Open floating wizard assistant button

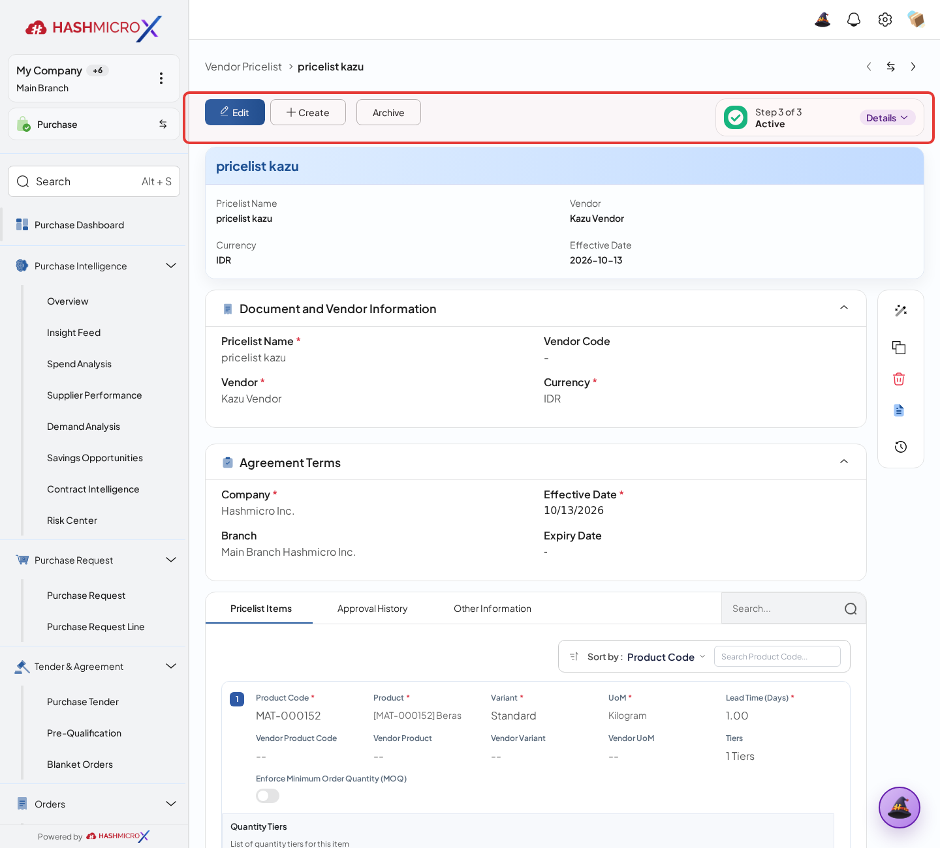pyautogui.click(x=900, y=808)
